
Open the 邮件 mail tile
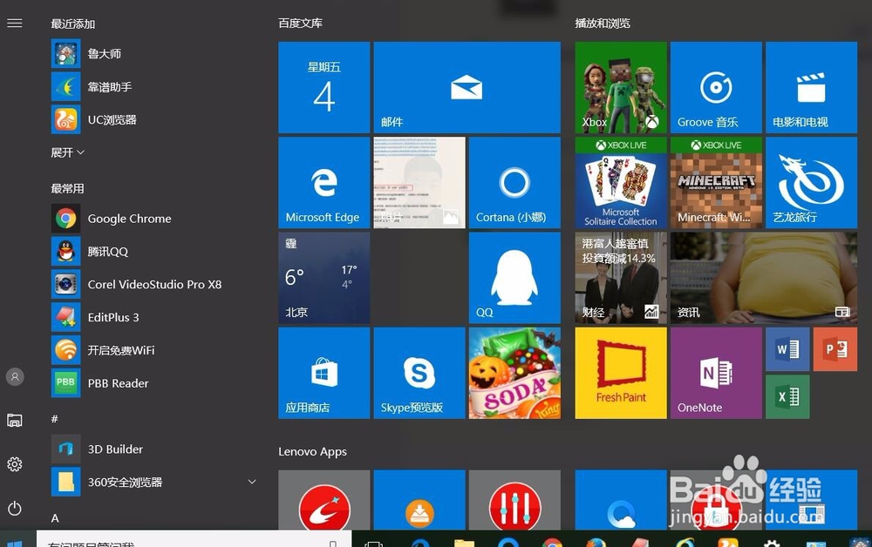pyautogui.click(x=467, y=87)
